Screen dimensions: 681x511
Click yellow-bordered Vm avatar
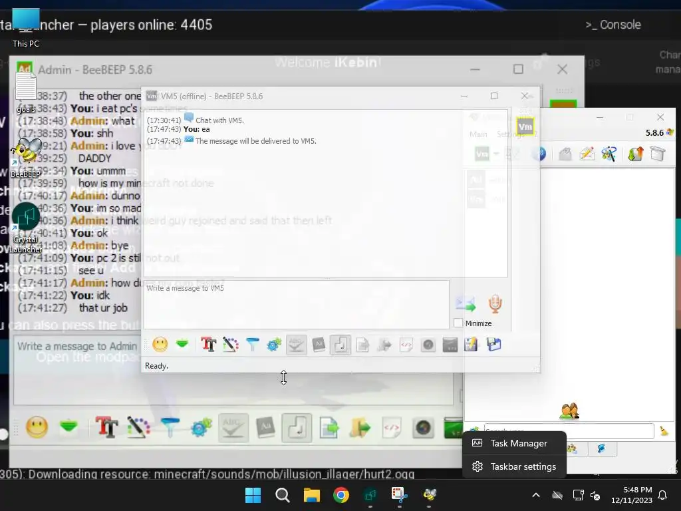[525, 126]
